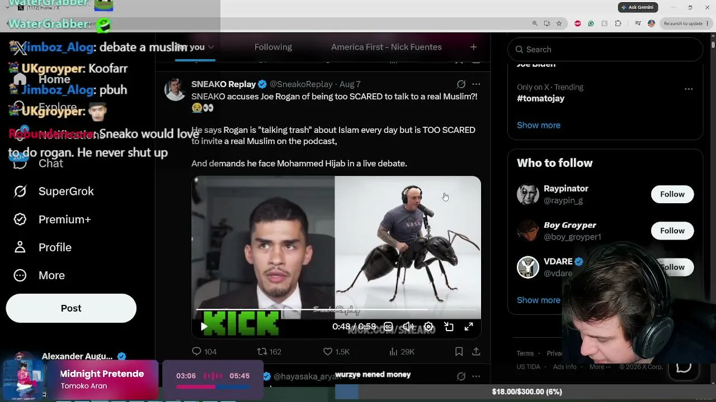This screenshot has height=402, width=716.
Task: Open Grok actions on the hayasaka_aryan post
Action: 461,377
